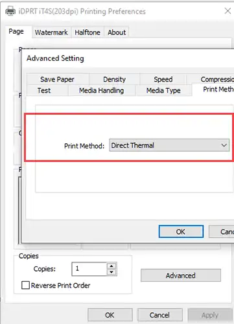Click OK in Printing Preferences

(110, 315)
